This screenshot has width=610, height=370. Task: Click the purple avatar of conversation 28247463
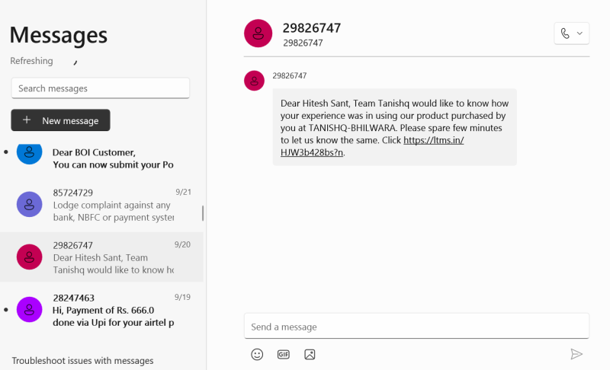point(29,309)
